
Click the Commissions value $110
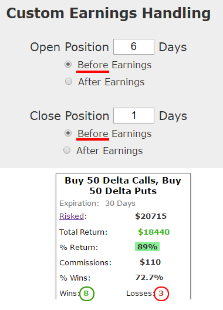point(150,262)
